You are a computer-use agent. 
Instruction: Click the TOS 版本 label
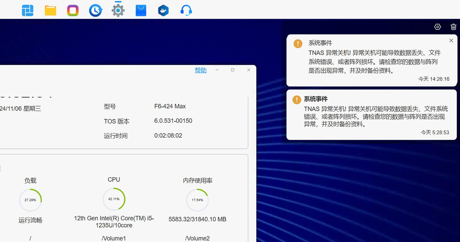point(117,121)
